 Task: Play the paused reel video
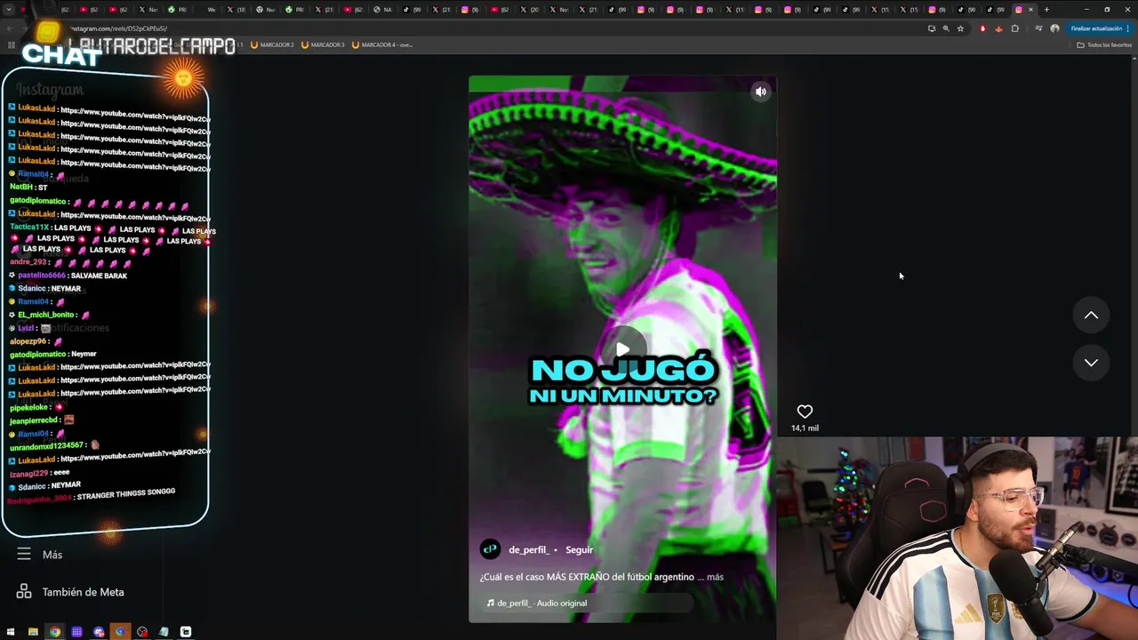(x=622, y=349)
